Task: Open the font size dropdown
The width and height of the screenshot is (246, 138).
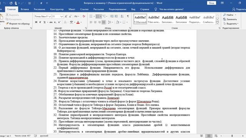Action: point(61,16)
